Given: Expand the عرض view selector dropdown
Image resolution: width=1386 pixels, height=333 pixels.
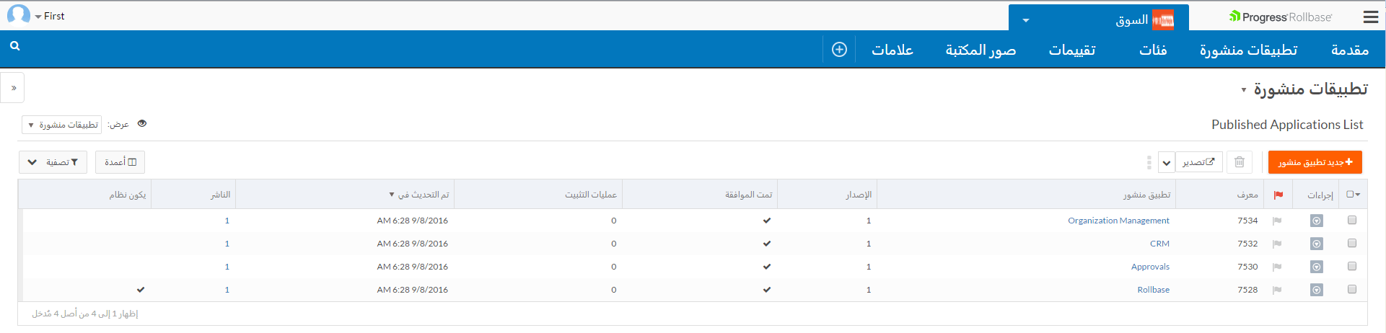Looking at the screenshot, I should [62, 125].
